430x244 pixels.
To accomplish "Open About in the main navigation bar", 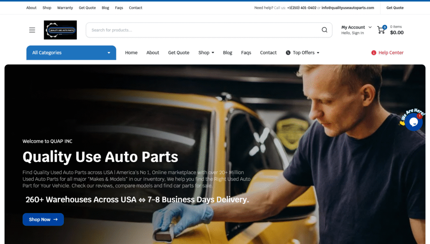I will (x=153, y=52).
